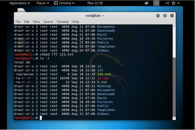
Task: Click the scrollbar up arrow
Action: 174,26
